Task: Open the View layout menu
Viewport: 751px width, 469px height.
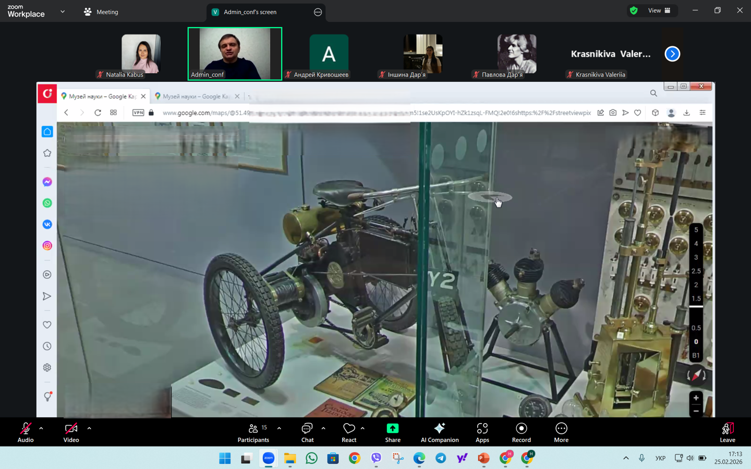Action: coord(659,10)
